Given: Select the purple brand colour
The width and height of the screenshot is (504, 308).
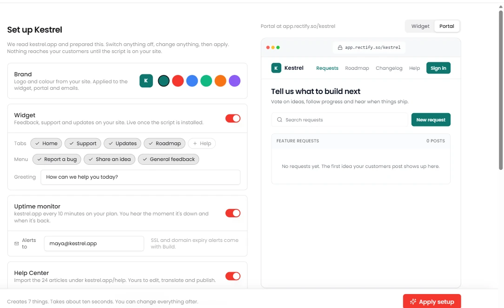Looking at the screenshot, I should tap(234, 80).
